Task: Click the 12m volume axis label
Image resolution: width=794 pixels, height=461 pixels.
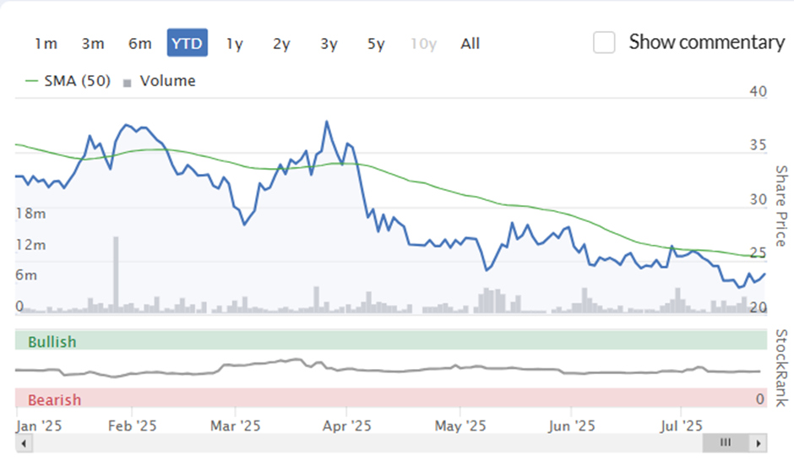Action: pyautogui.click(x=31, y=245)
